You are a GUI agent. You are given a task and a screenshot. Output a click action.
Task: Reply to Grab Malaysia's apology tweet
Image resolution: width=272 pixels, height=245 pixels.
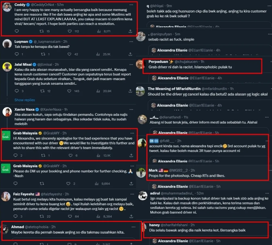tap(16, 155)
